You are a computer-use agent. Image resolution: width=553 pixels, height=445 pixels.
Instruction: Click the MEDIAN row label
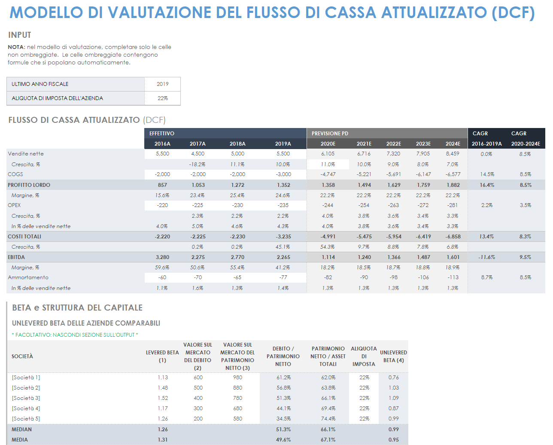(x=21, y=430)
